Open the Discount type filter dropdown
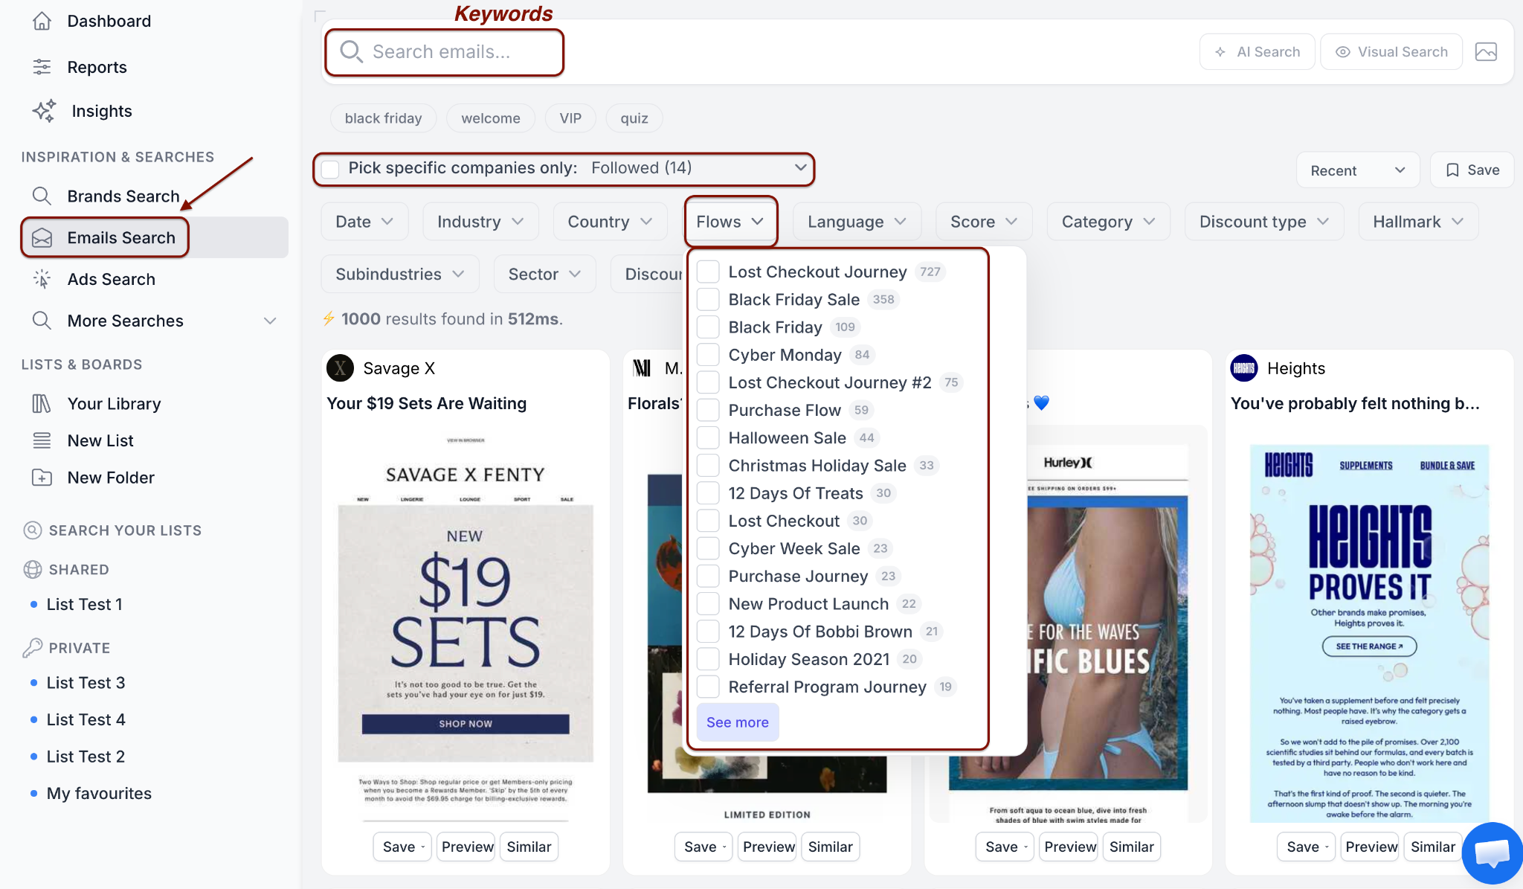1523x889 pixels. pos(1264,222)
